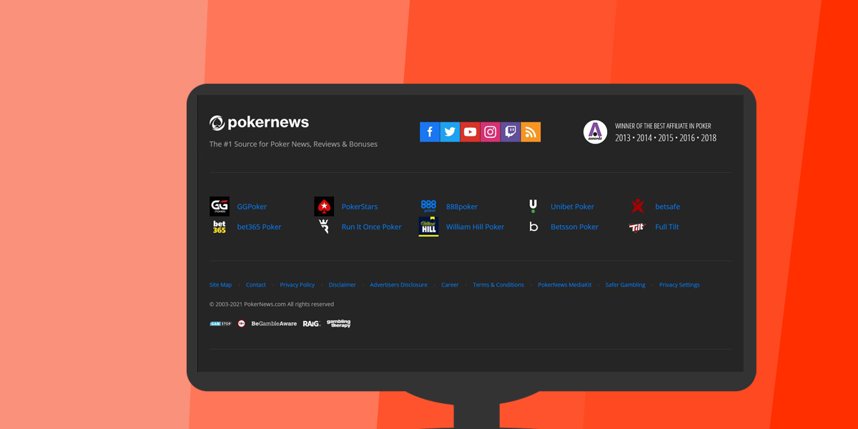Click the iGB Affiliate award badge icon

pos(595,132)
